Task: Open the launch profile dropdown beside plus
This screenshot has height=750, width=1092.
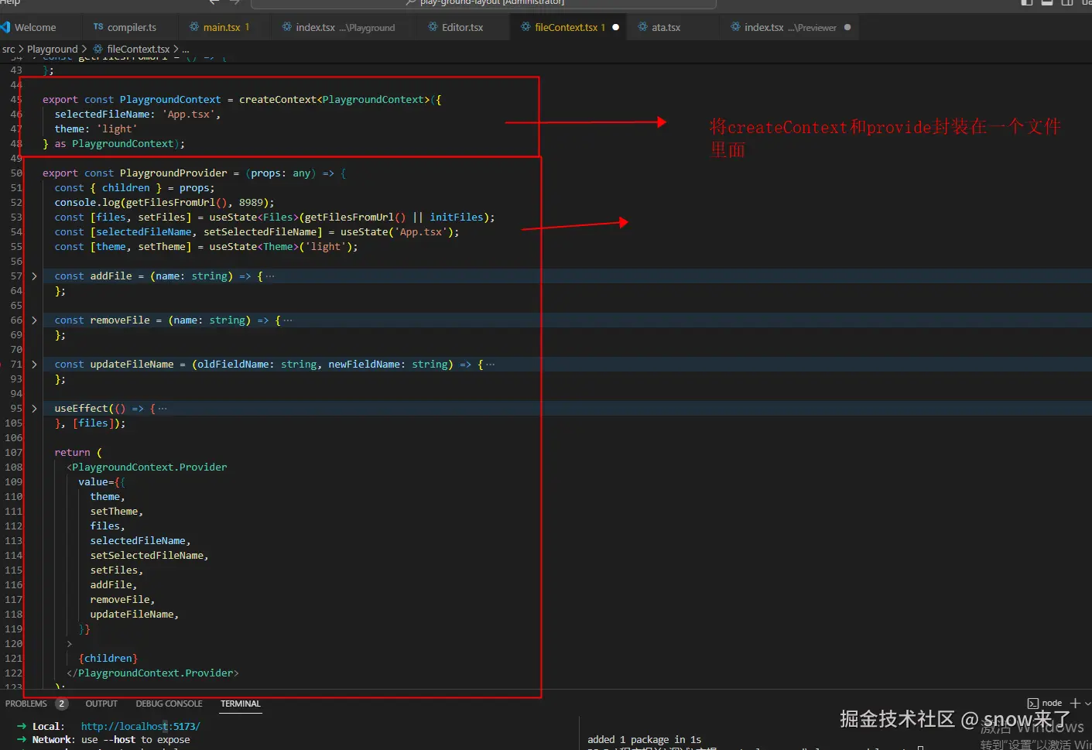Action: (1087, 704)
